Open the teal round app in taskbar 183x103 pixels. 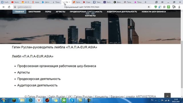point(31,100)
